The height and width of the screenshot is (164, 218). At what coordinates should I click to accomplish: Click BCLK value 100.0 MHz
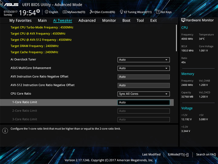(x=187, y=51)
